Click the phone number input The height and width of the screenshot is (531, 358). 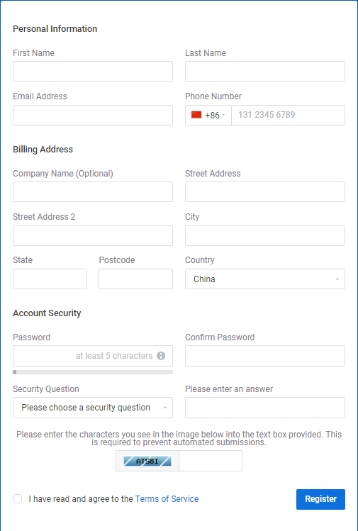288,115
